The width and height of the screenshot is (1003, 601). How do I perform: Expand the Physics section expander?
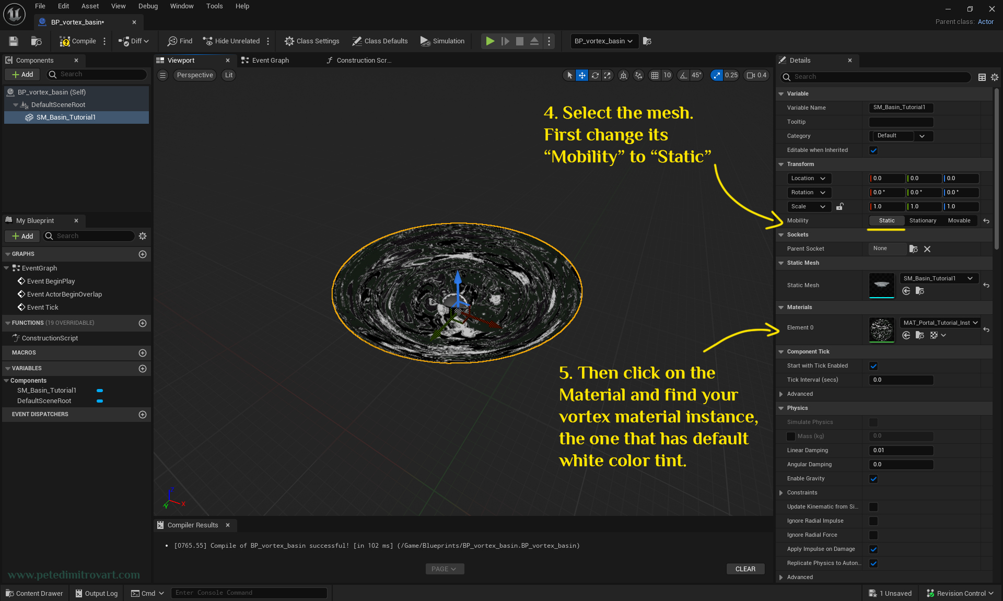(x=781, y=408)
